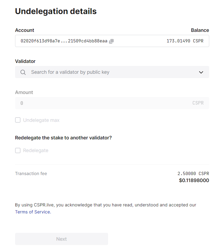
Task: Click into the Amount input field
Action: click(x=102, y=103)
